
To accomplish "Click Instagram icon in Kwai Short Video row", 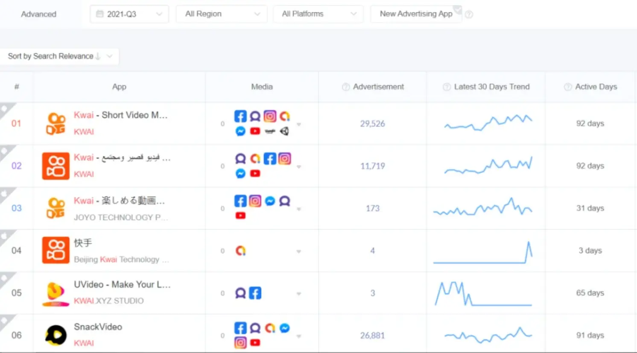I will pos(270,116).
